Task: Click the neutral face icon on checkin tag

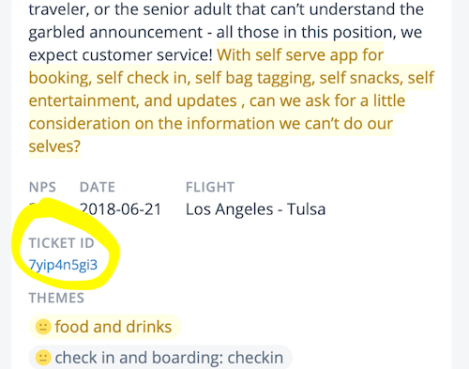Action: click(x=43, y=358)
